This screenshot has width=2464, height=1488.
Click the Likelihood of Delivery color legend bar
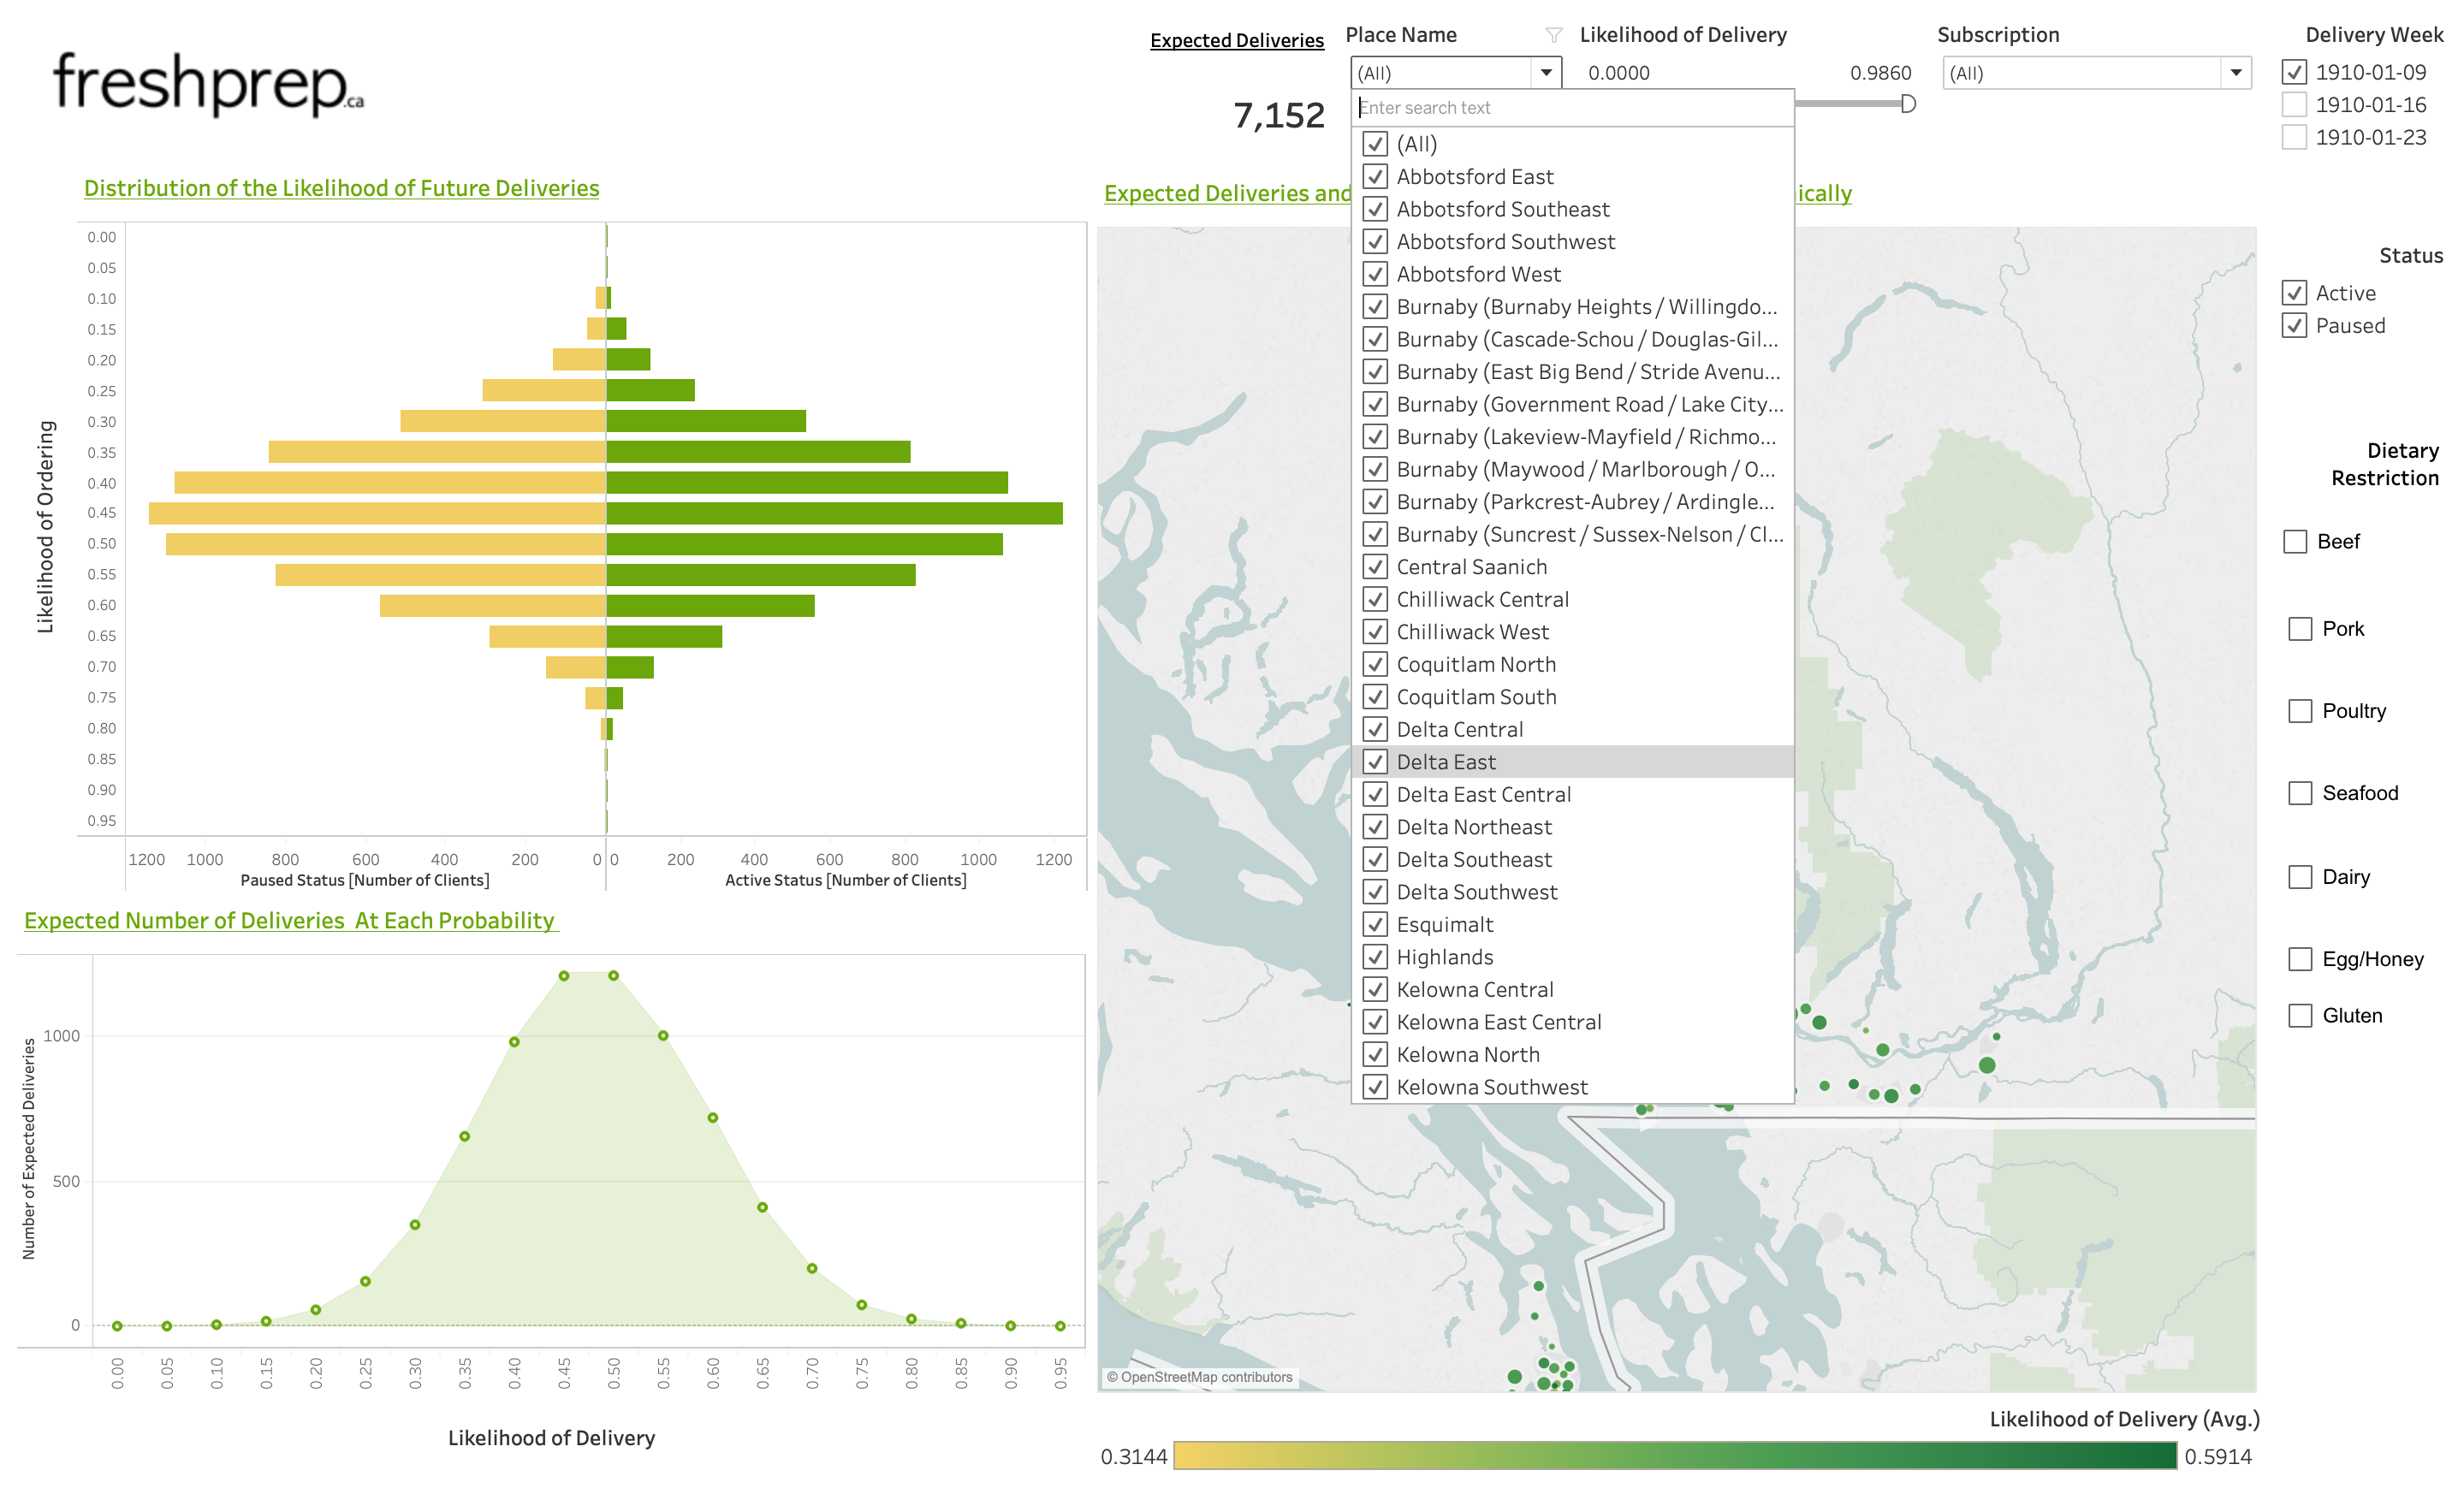coord(1675,1456)
